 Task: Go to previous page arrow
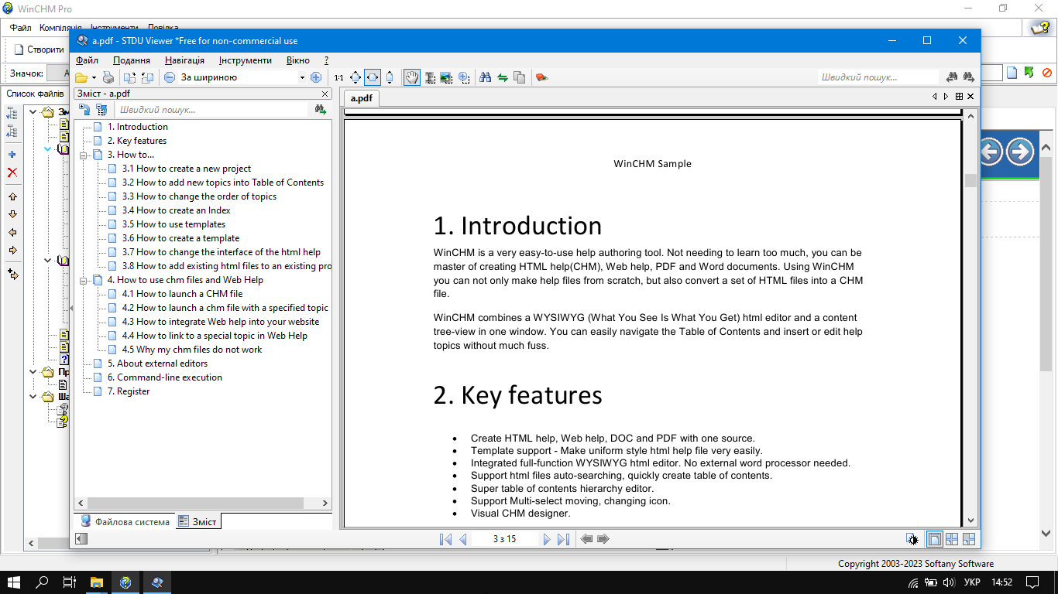pyautogui.click(x=463, y=539)
